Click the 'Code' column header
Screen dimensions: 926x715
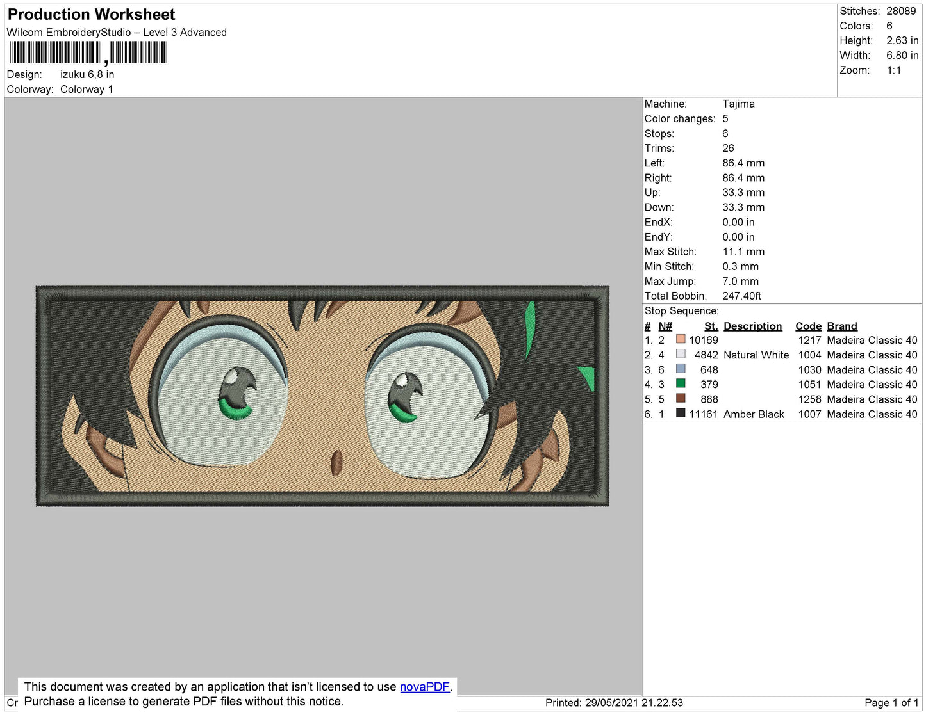pyautogui.click(x=809, y=326)
